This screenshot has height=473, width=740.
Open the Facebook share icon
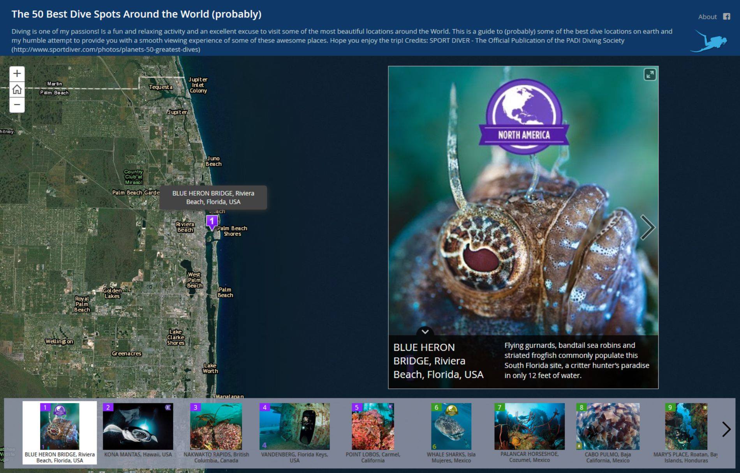[727, 16]
